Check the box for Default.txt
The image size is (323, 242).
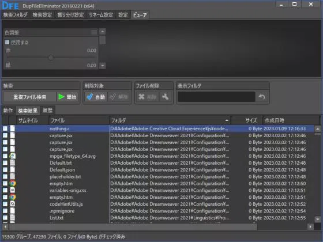5,162
